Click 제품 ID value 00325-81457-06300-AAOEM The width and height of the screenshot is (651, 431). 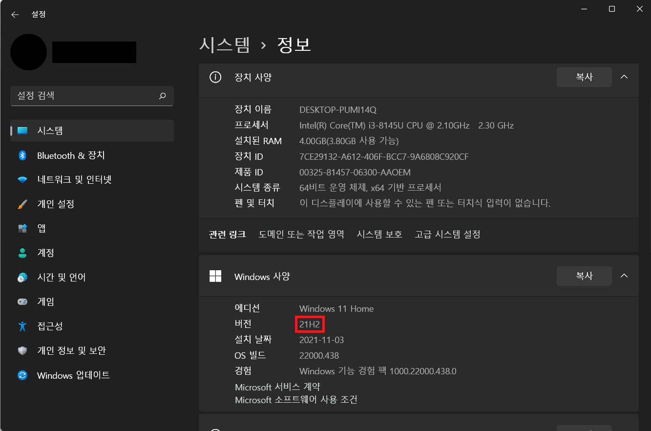355,172
